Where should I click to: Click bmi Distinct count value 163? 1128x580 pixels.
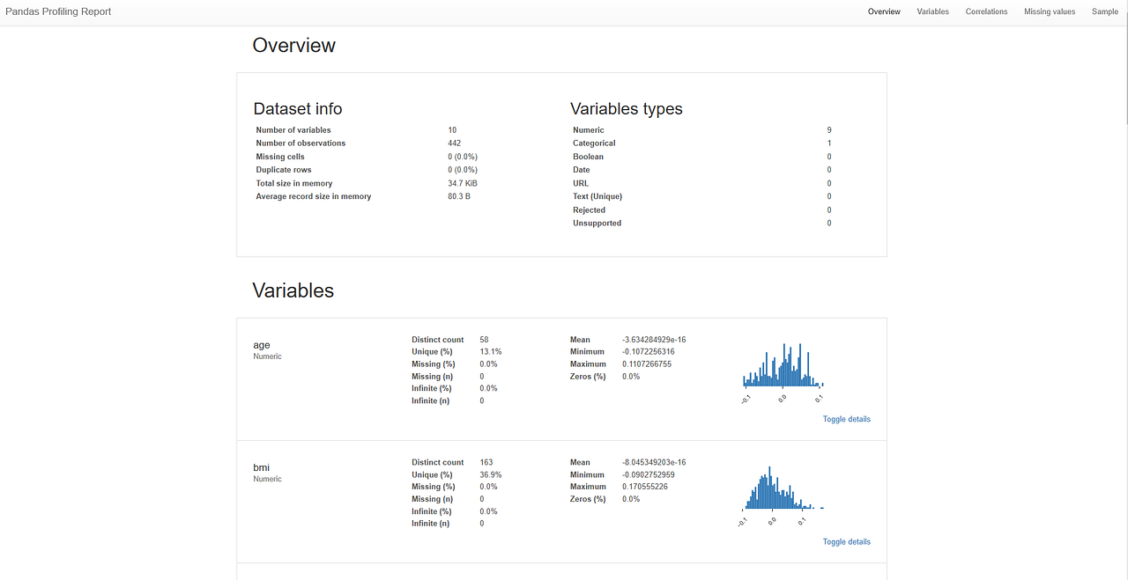(486, 462)
